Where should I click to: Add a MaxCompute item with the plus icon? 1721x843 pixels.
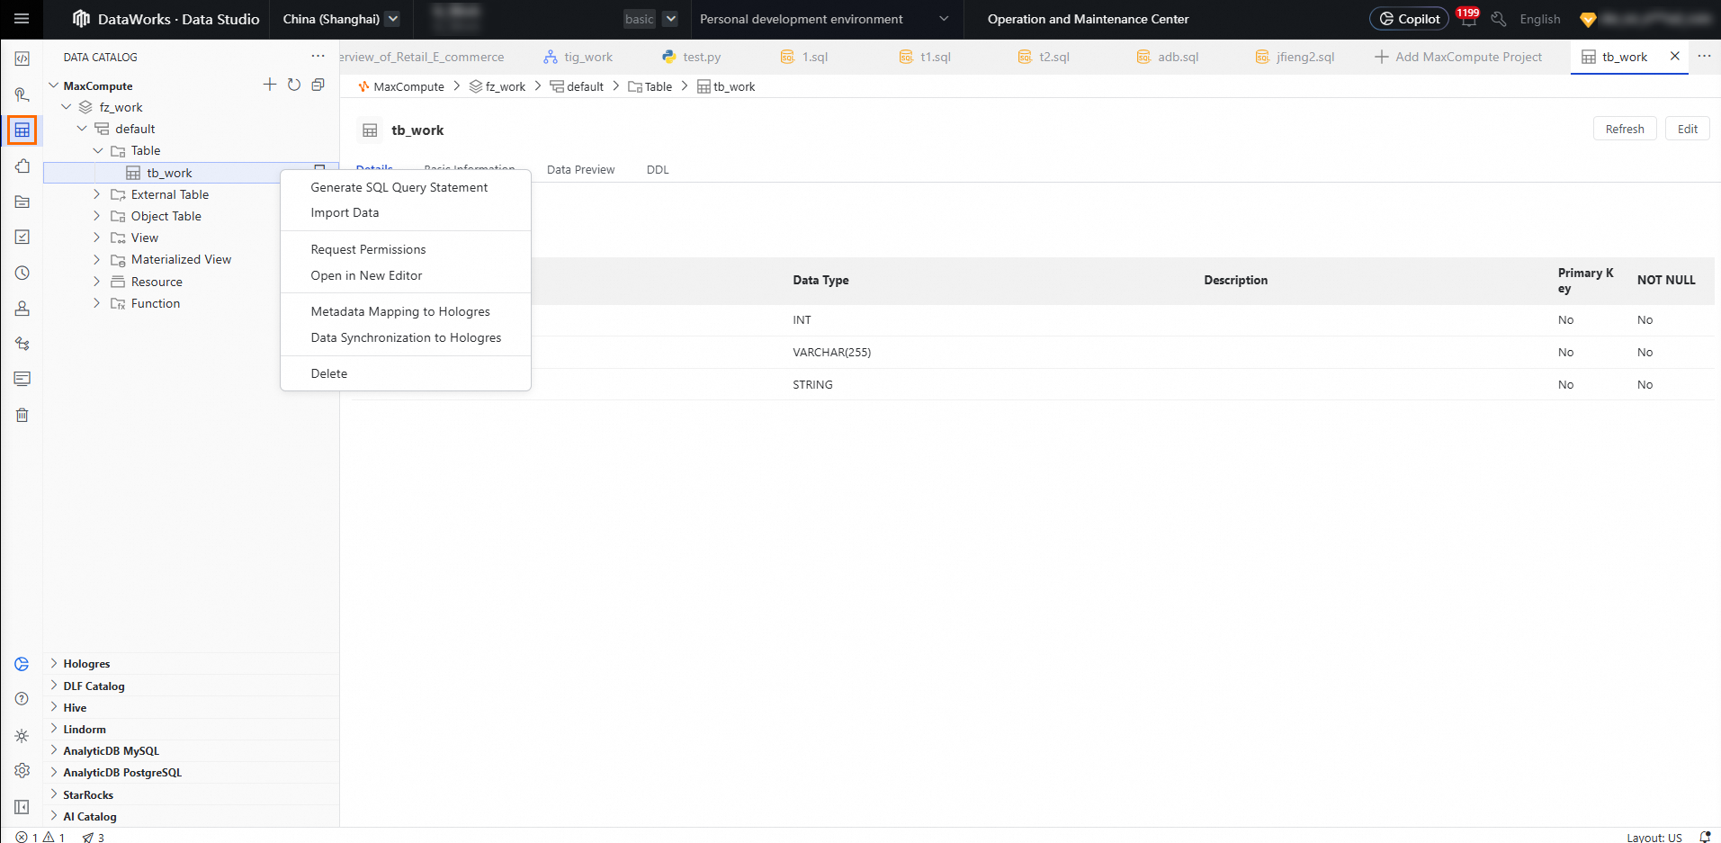point(269,85)
